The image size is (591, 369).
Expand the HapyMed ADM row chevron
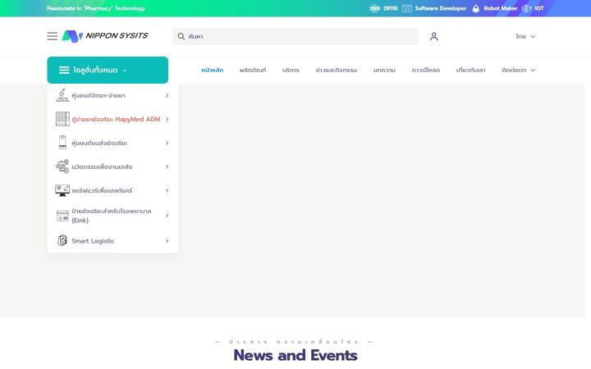point(167,119)
